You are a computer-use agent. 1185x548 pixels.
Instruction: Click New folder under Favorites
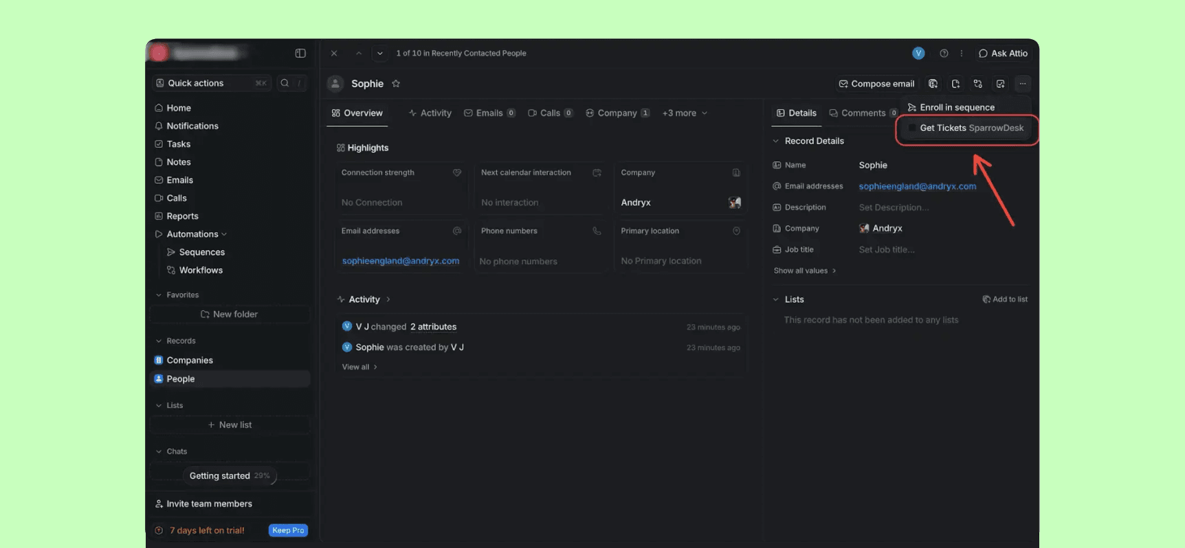(x=230, y=315)
